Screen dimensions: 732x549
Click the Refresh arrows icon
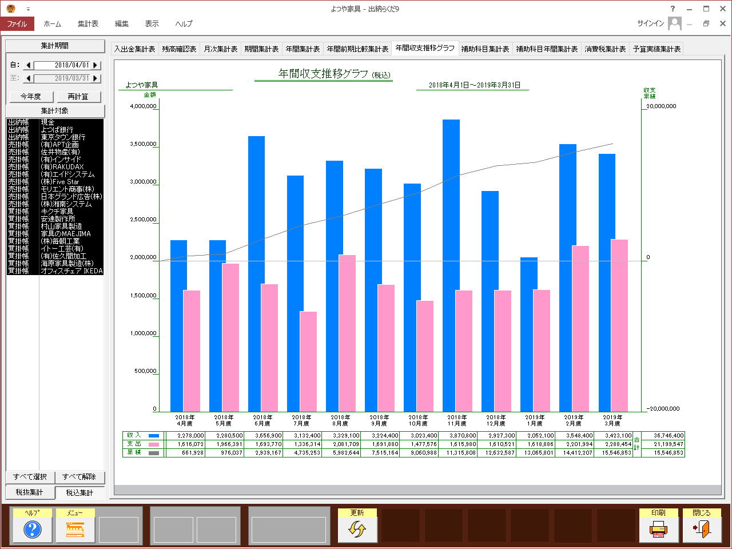pyautogui.click(x=357, y=530)
